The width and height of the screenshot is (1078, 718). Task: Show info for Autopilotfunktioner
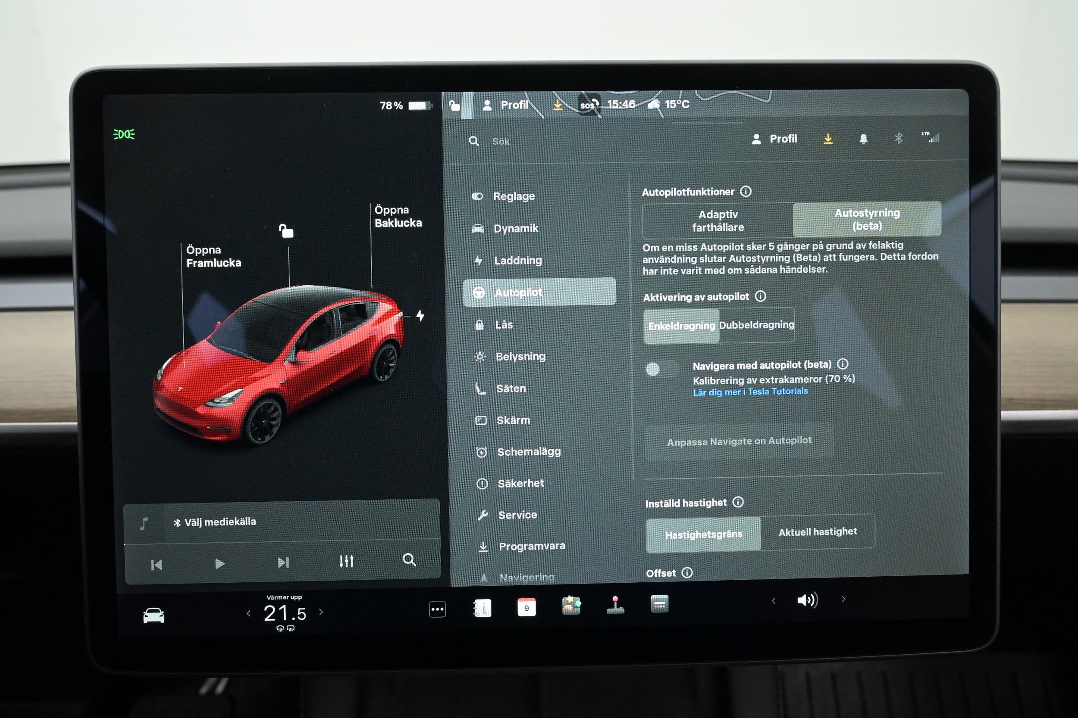tap(746, 191)
